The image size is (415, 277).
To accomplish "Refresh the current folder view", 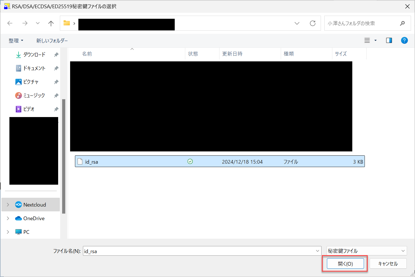I will [x=313, y=23].
